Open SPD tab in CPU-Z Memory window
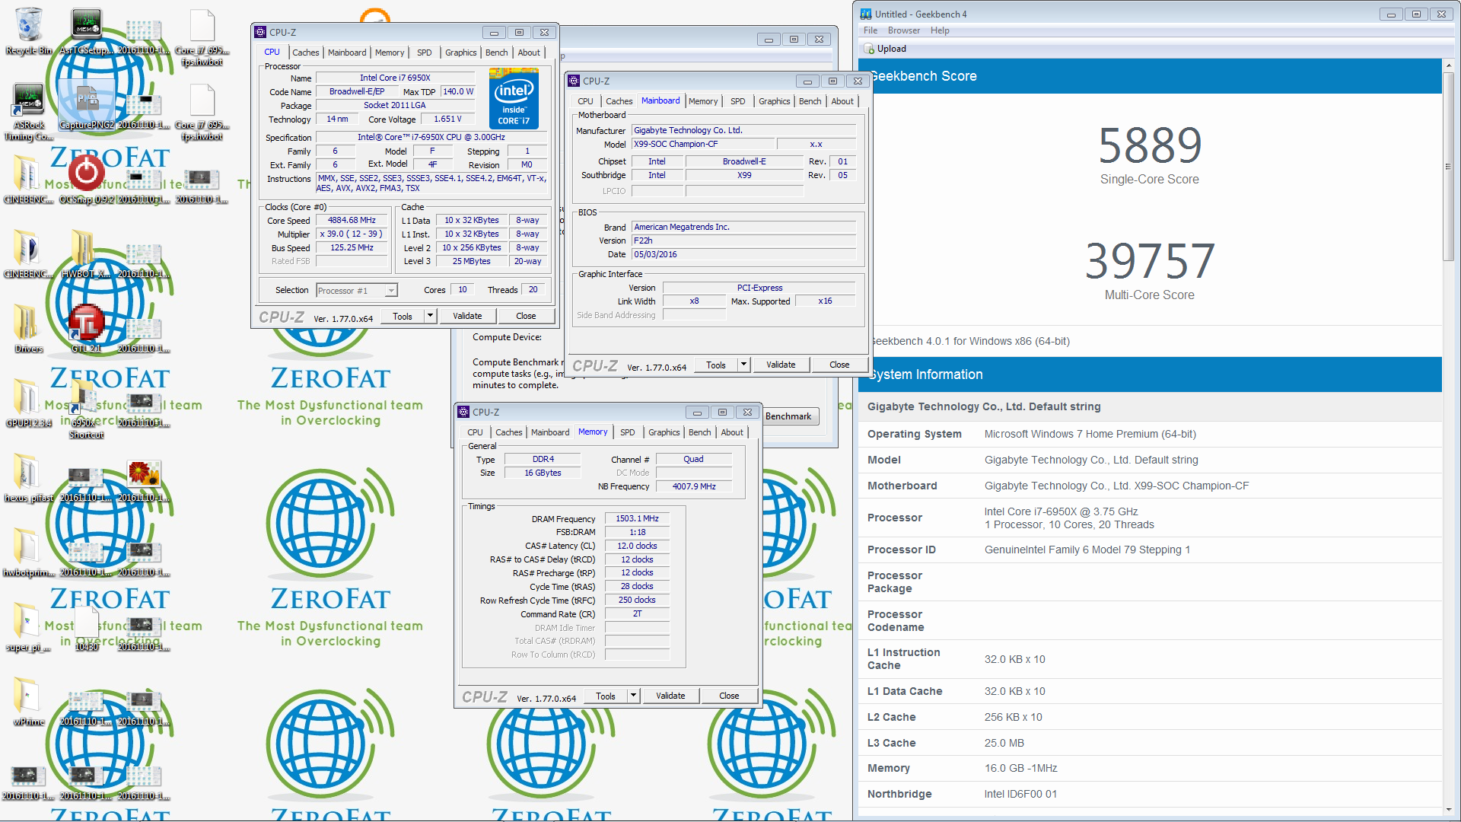This screenshot has width=1461, height=822. tap(627, 432)
